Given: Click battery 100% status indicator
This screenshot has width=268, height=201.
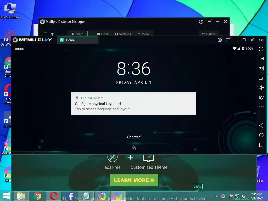Looking at the screenshot, I should click(248, 49).
